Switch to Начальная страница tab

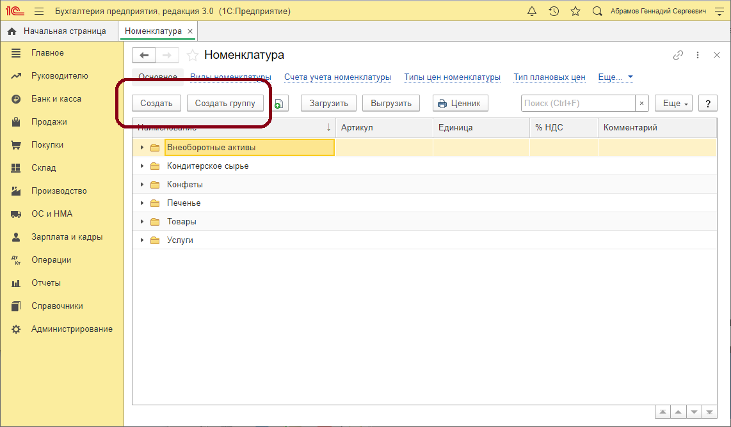click(x=64, y=31)
